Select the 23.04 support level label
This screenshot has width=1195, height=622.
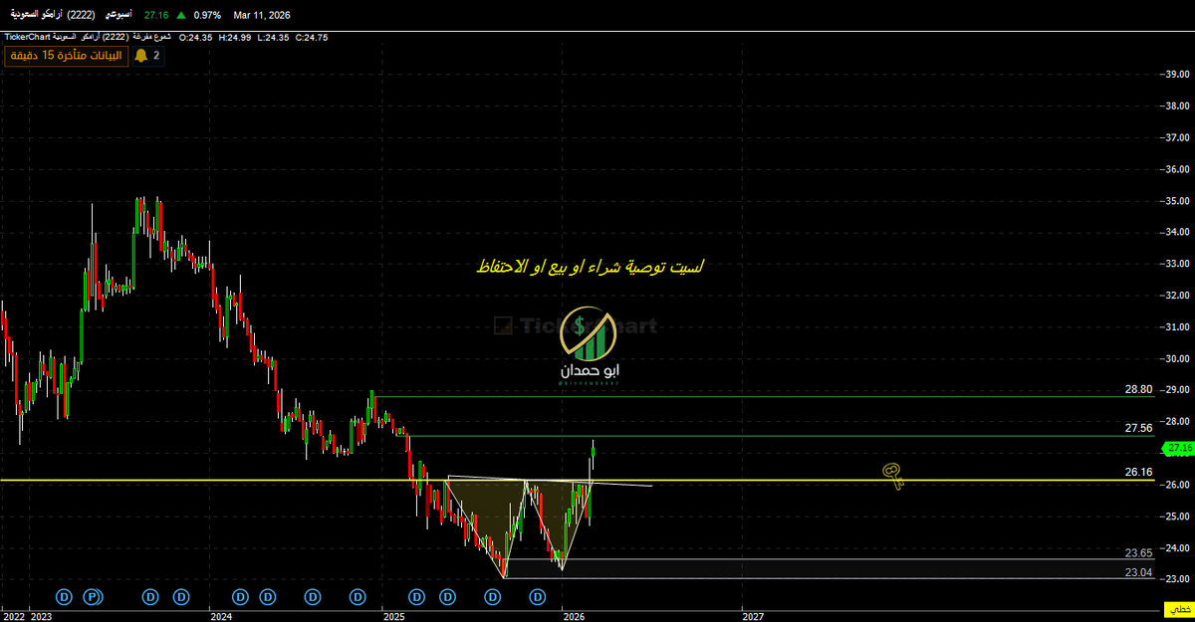1138,571
